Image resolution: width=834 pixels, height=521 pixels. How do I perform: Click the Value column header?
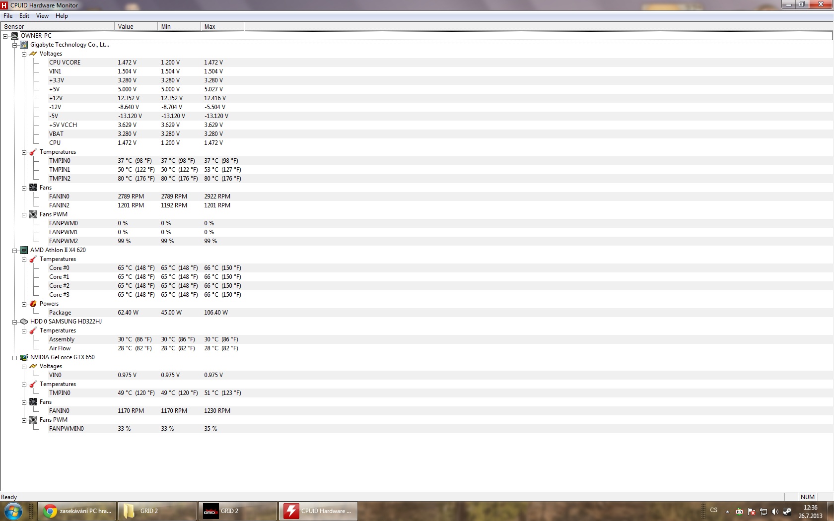tap(136, 26)
